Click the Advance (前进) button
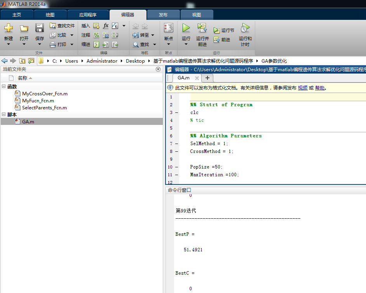 tap(222, 40)
